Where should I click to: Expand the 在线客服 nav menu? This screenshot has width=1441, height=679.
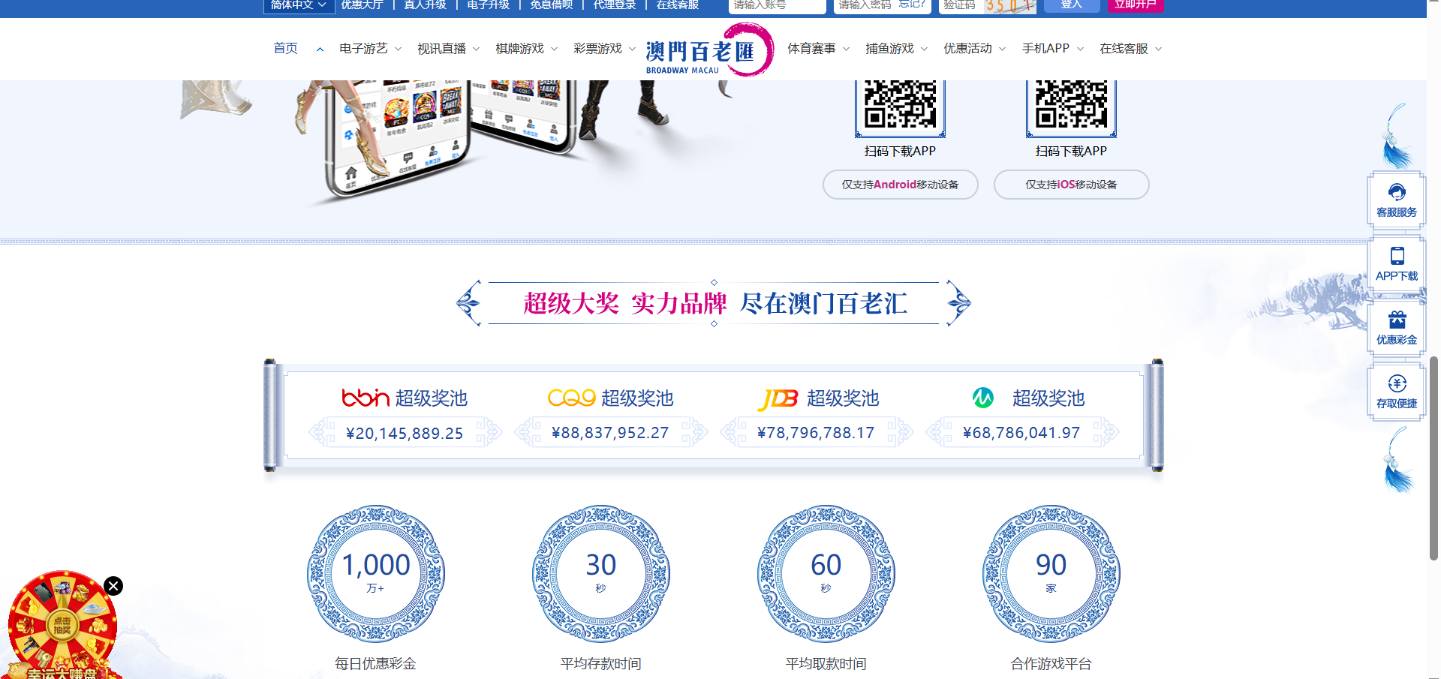1130,49
